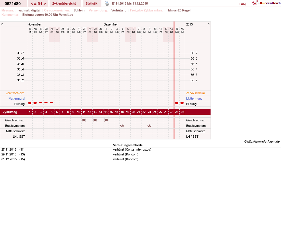This screenshot has width=281, height=225.
Task: Click the November month label
Action: [x=34, y=24]
